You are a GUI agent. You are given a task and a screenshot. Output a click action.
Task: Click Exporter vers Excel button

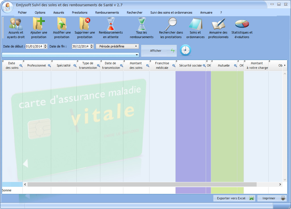(234, 198)
